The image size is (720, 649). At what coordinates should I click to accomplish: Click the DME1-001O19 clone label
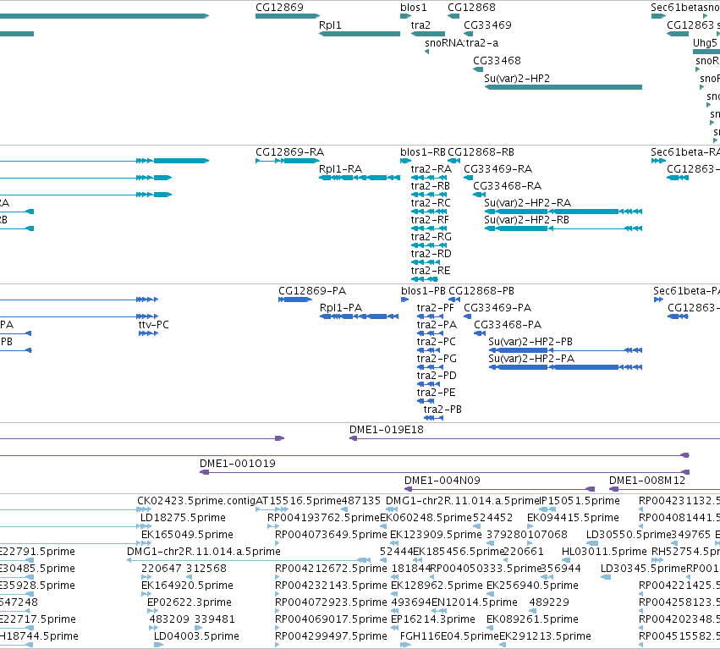238,464
